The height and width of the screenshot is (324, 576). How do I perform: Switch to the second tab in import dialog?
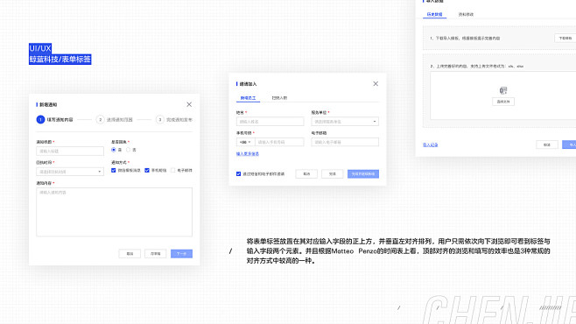click(x=466, y=14)
